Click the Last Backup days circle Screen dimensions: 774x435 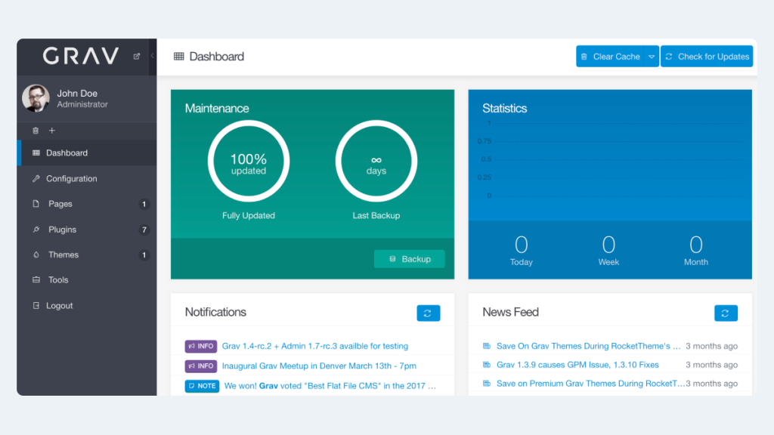(376, 162)
